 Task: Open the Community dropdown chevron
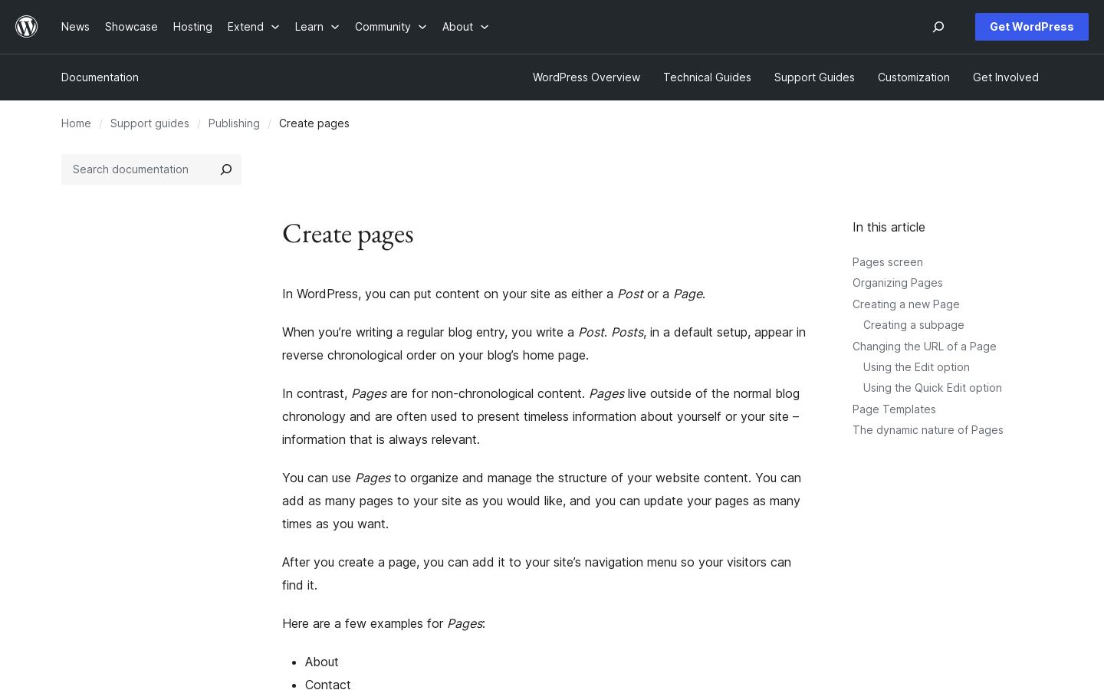click(422, 27)
